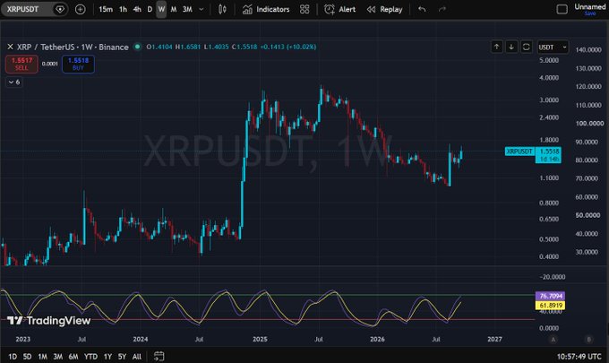Open the Indicators dialog
This screenshot has width=609, height=363.
pyautogui.click(x=266, y=9)
